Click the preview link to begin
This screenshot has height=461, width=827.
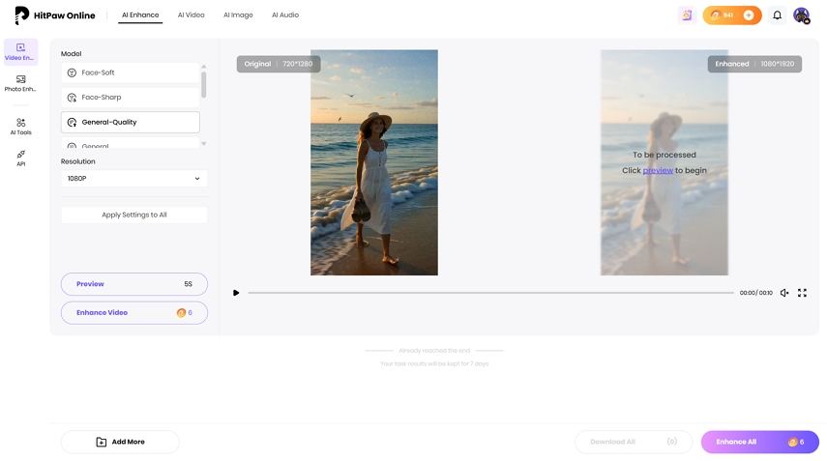click(x=658, y=171)
